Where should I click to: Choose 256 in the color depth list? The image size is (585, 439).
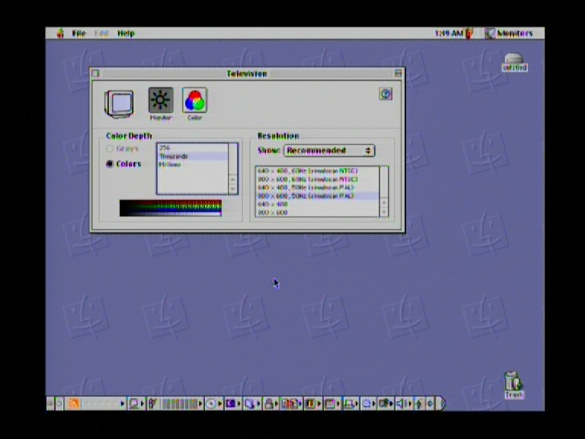193,148
